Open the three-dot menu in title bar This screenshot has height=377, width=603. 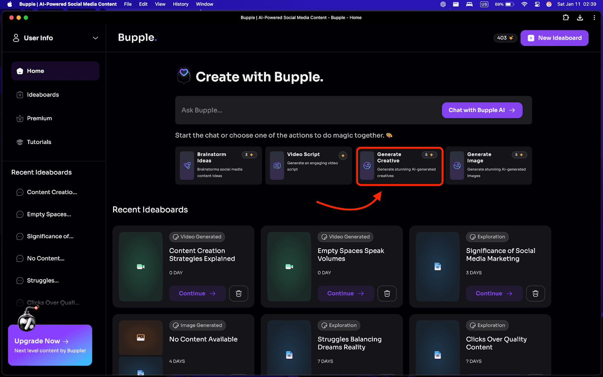click(x=594, y=18)
